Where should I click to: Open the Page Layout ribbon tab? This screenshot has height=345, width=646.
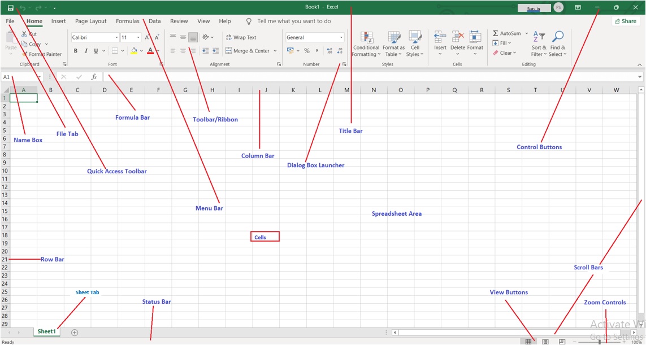(x=90, y=21)
